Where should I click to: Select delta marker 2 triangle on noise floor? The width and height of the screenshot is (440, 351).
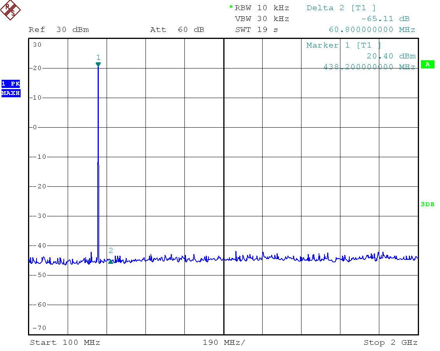pyautogui.click(x=110, y=261)
